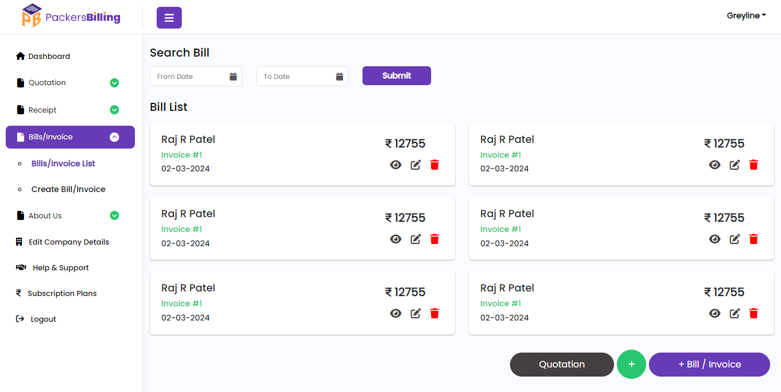
Task: Click the hamburger menu icon in header
Action: [x=169, y=18]
